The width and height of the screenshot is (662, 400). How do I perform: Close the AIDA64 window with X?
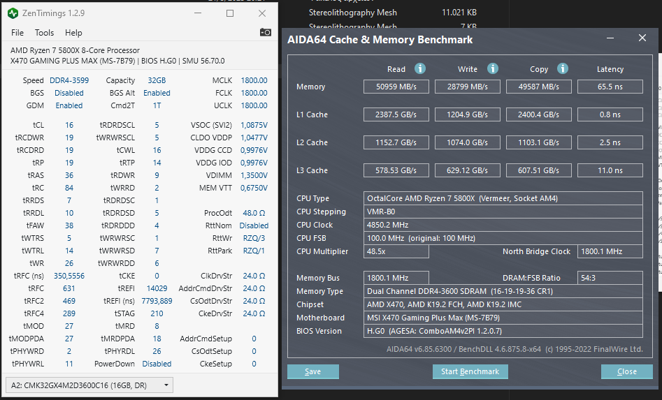(x=642, y=38)
